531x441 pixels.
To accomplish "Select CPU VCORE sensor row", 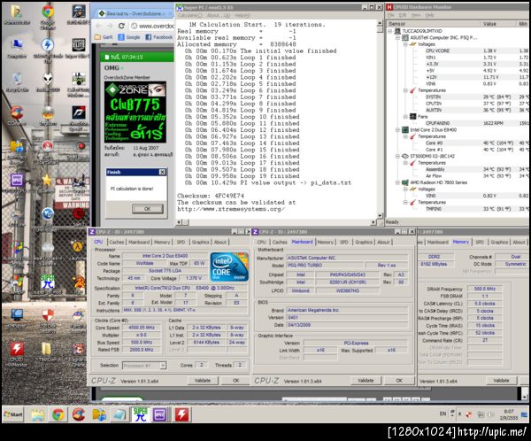I will coord(437,51).
